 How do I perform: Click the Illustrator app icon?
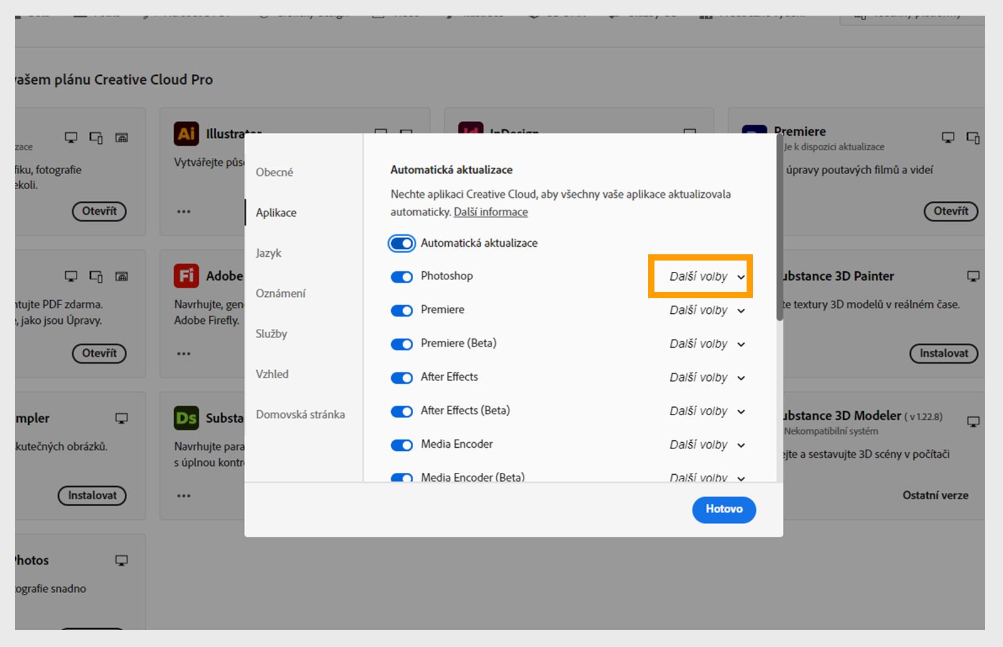coord(186,133)
